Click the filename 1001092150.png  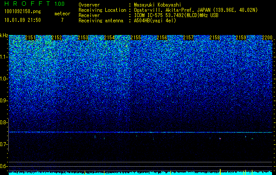(23, 11)
